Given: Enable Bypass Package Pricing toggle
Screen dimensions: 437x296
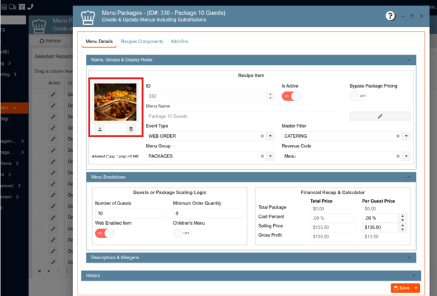Looking at the screenshot, I should pos(359,96).
